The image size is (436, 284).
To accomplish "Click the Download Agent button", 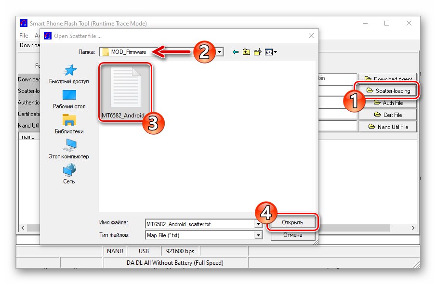I will tap(388, 78).
